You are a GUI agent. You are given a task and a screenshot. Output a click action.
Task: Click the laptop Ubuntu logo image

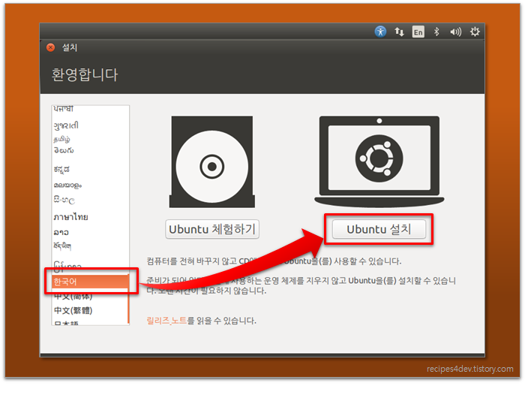pyautogui.click(x=379, y=161)
